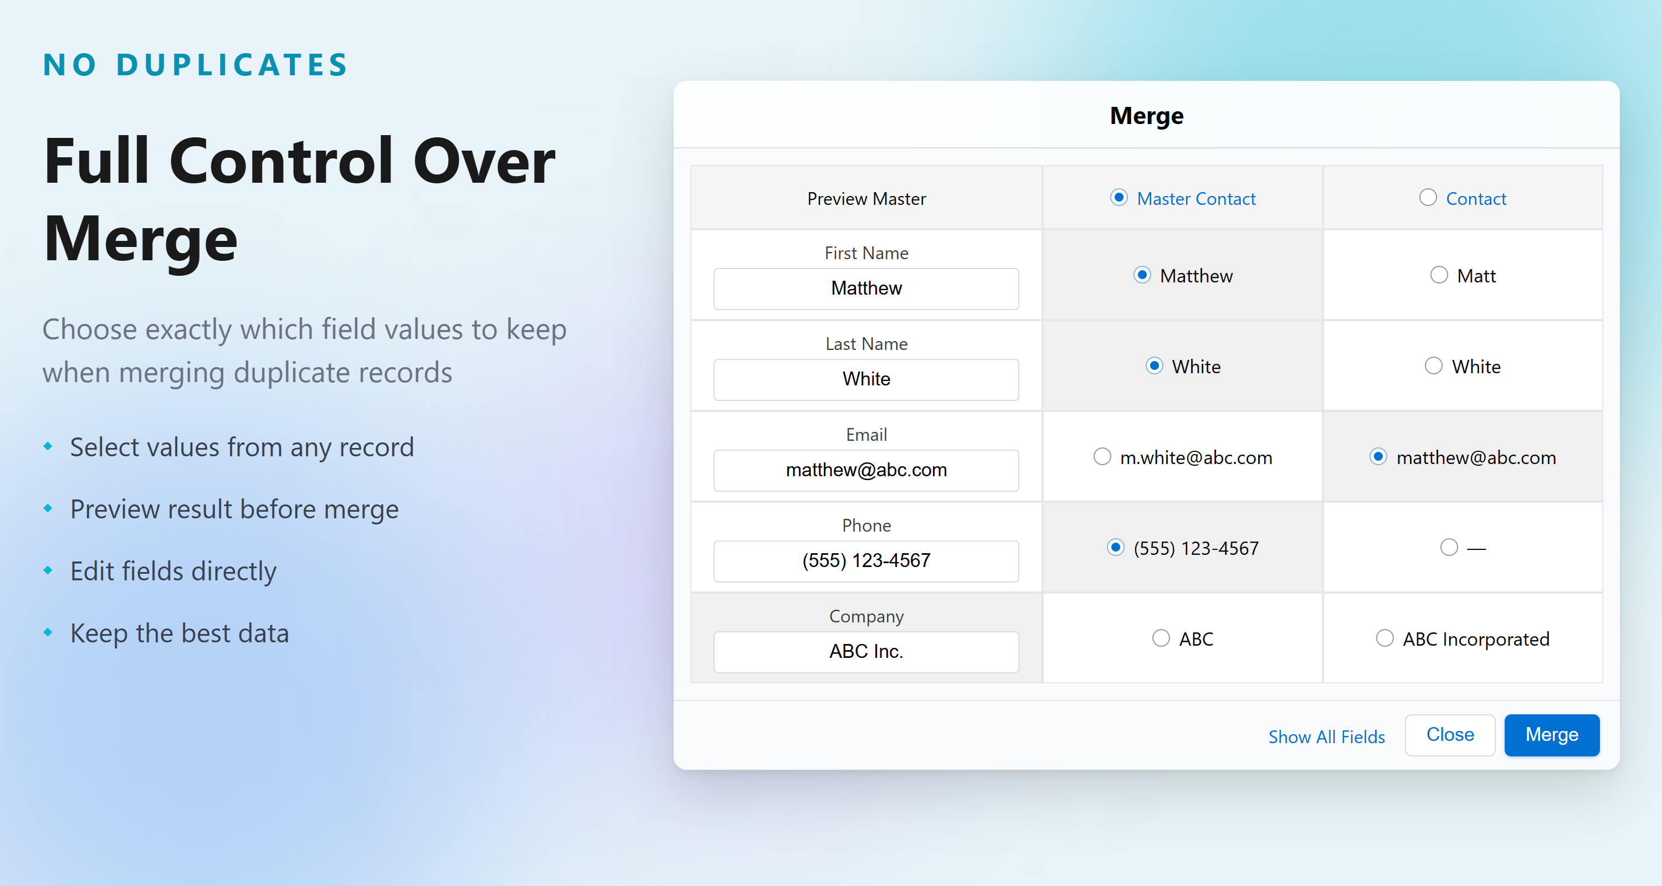1662x886 pixels.
Task: Click the Last Name preview input
Action: (866, 380)
